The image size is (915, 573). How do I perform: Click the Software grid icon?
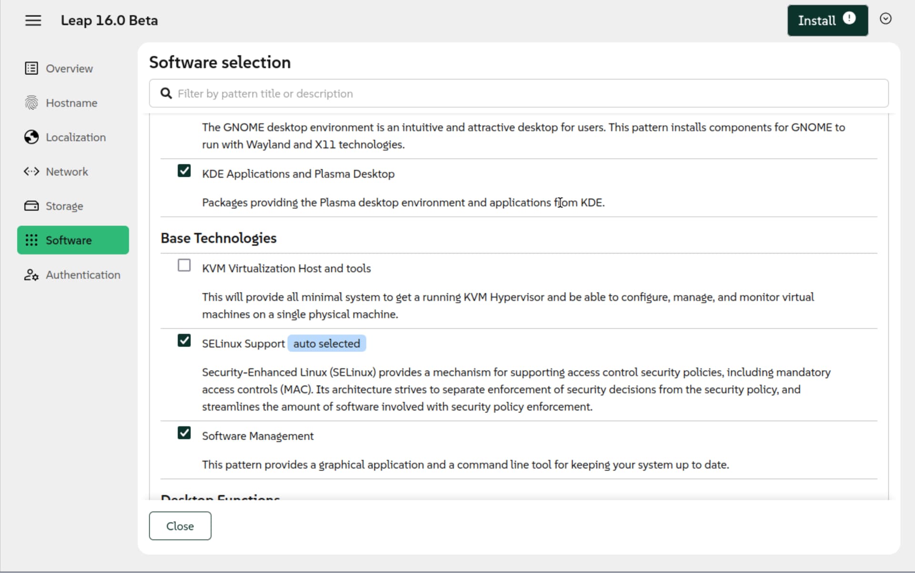coord(31,240)
